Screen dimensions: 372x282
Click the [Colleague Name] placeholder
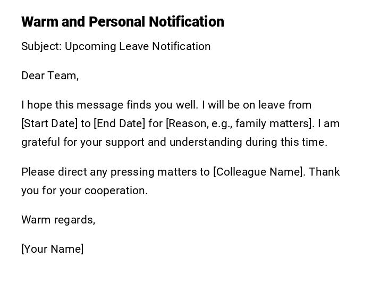259,172
